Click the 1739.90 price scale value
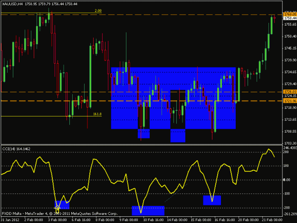 tap(290, 60)
